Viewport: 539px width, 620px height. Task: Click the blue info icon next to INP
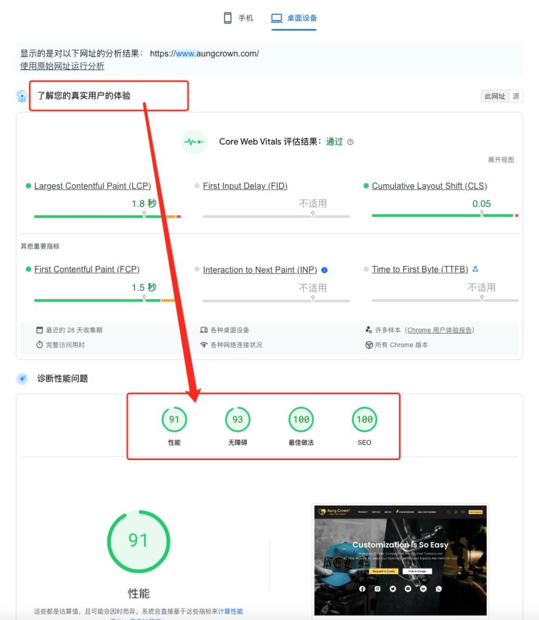pos(324,270)
